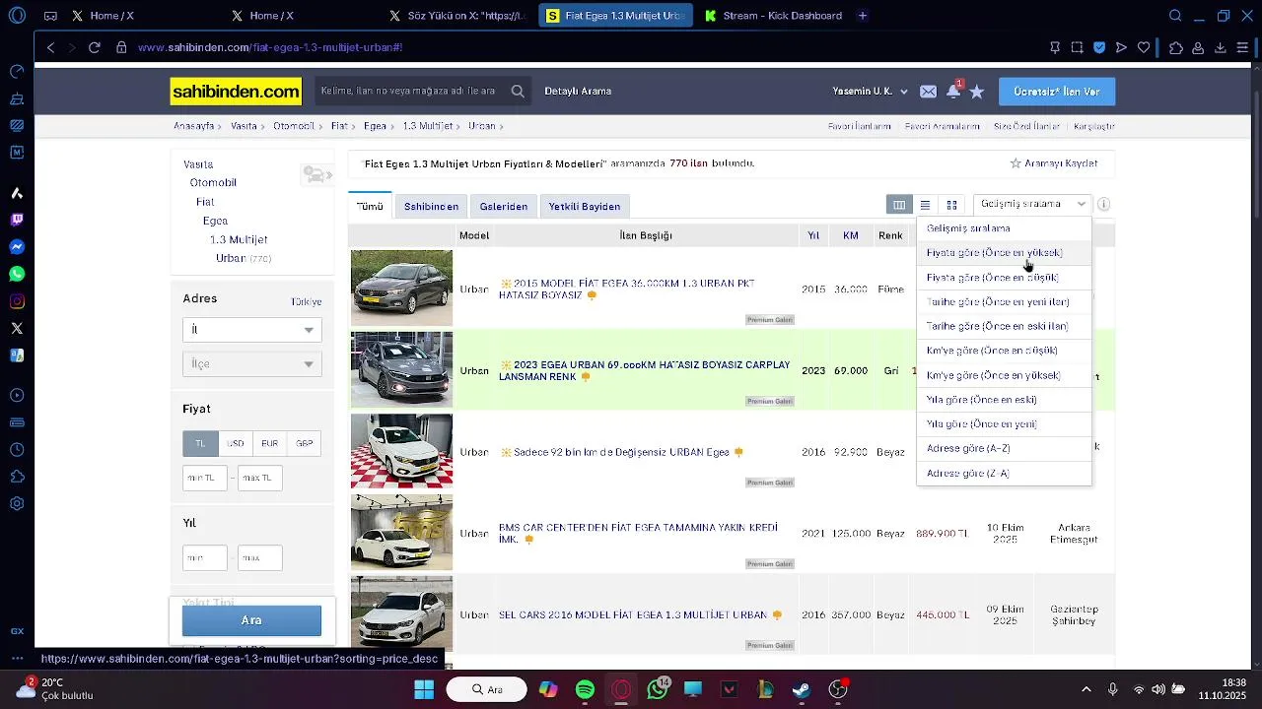Open the Gelişmiş sıralama sort dropdown
The width and height of the screenshot is (1262, 709).
[1032, 204]
